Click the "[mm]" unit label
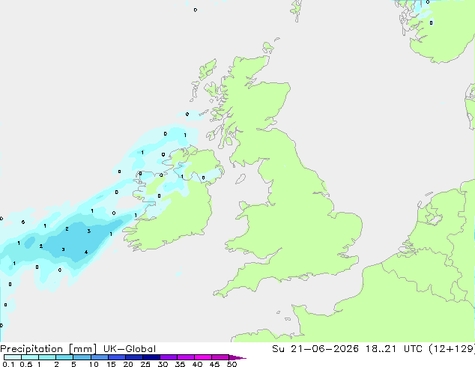Screen dimensions: 475x367 [x=82, y=349]
